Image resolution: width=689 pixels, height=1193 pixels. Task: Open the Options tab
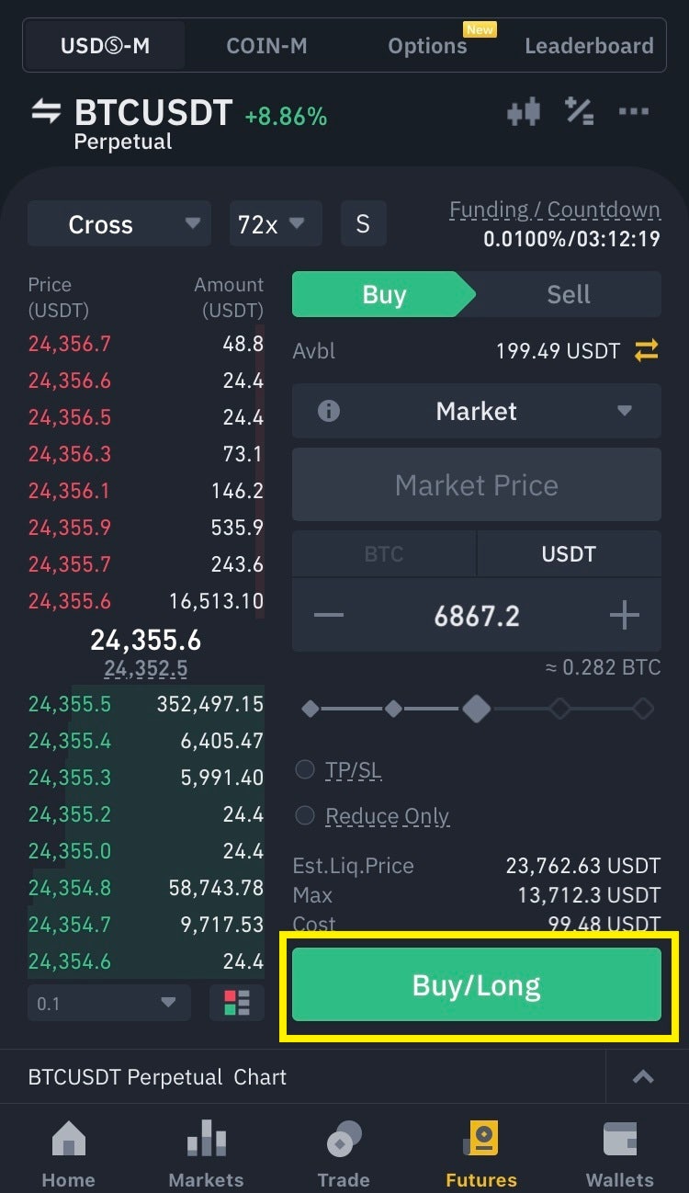427,46
